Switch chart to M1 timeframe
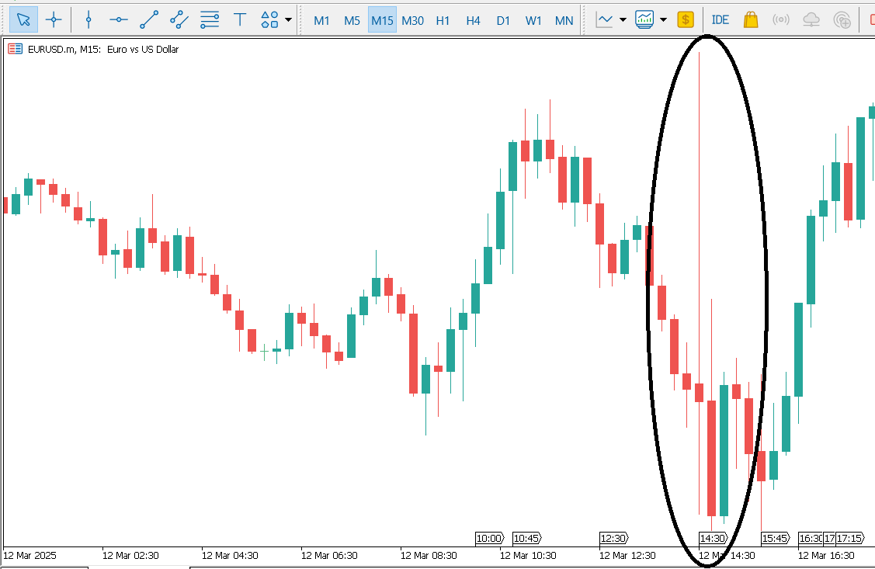Image resolution: width=875 pixels, height=569 pixels. (x=321, y=20)
